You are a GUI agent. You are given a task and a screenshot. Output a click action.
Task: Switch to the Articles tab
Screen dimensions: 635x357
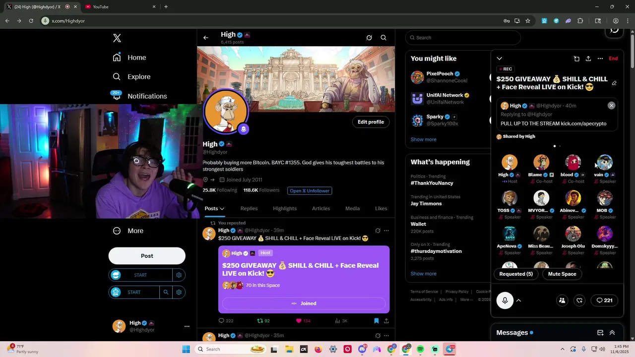point(321,209)
